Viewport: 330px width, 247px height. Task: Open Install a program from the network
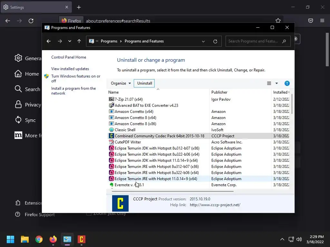tap(73, 91)
